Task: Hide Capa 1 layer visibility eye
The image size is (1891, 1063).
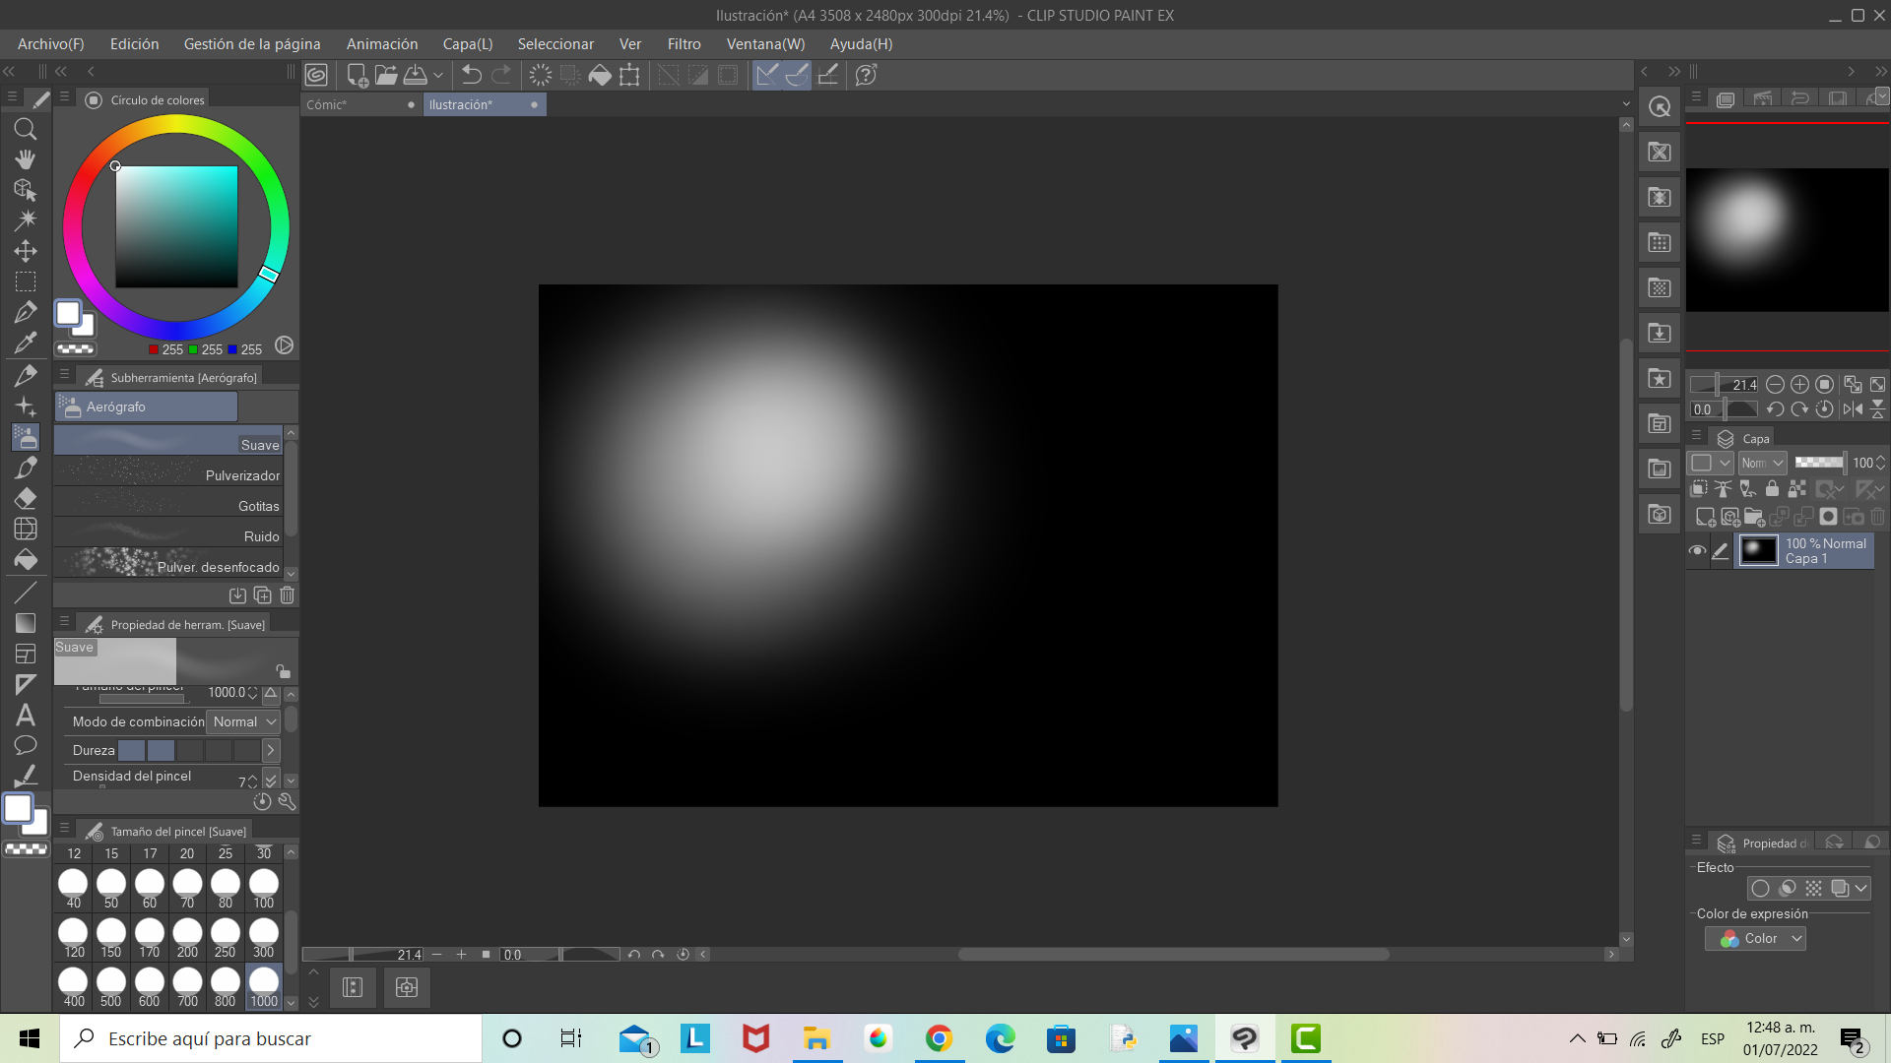Action: (x=1697, y=551)
